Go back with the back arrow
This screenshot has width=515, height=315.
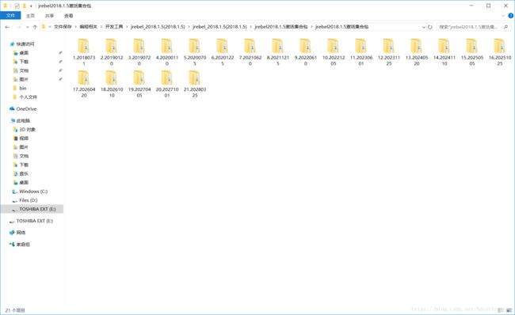click(x=7, y=27)
